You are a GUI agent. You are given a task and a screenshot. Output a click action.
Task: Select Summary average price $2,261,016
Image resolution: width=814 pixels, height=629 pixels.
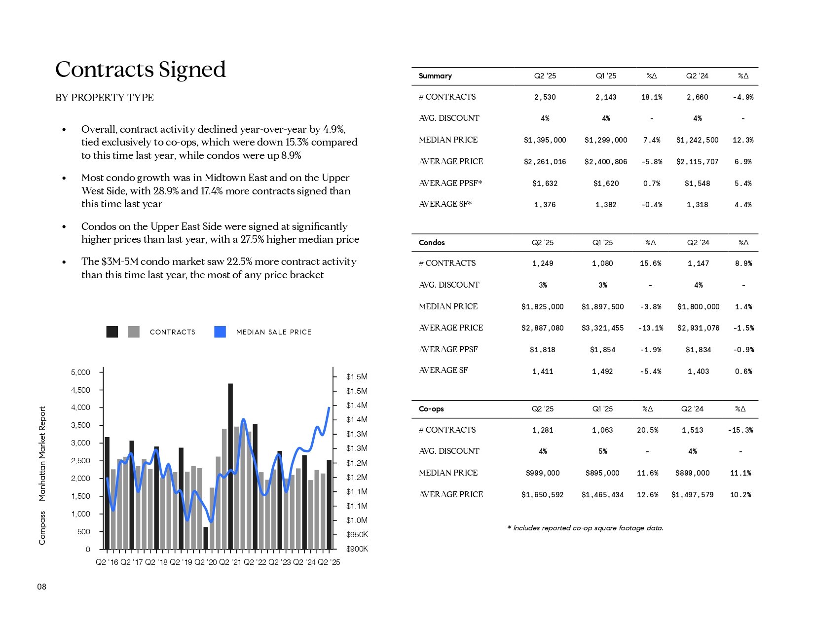545,162
